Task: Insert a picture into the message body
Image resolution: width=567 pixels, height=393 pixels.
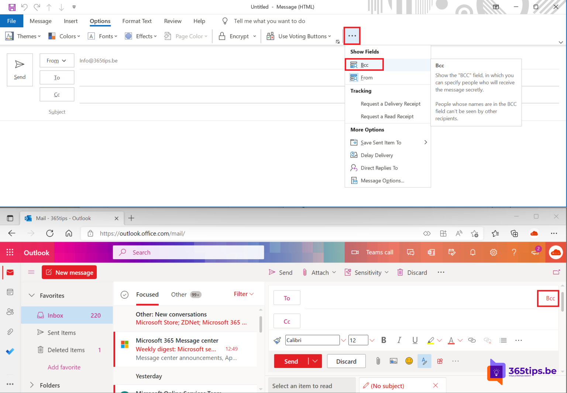Action: (x=394, y=361)
